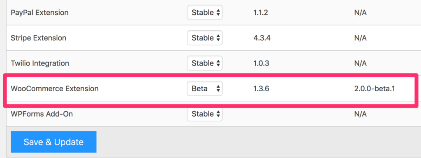Open the WPForms Add-On Stable dropdown
Image resolution: width=421 pixels, height=158 pixels.
(205, 114)
